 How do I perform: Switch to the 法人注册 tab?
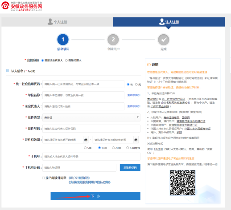coord(169,22)
